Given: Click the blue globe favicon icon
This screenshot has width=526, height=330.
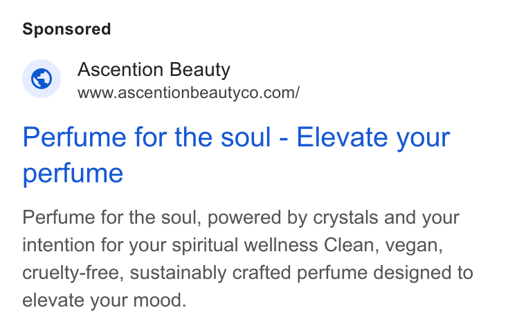Looking at the screenshot, I should 42,79.
